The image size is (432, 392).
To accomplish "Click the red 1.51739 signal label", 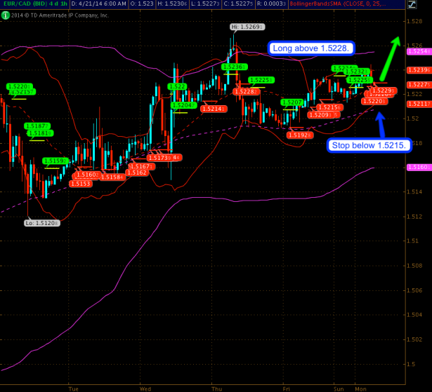I will coord(160,158).
